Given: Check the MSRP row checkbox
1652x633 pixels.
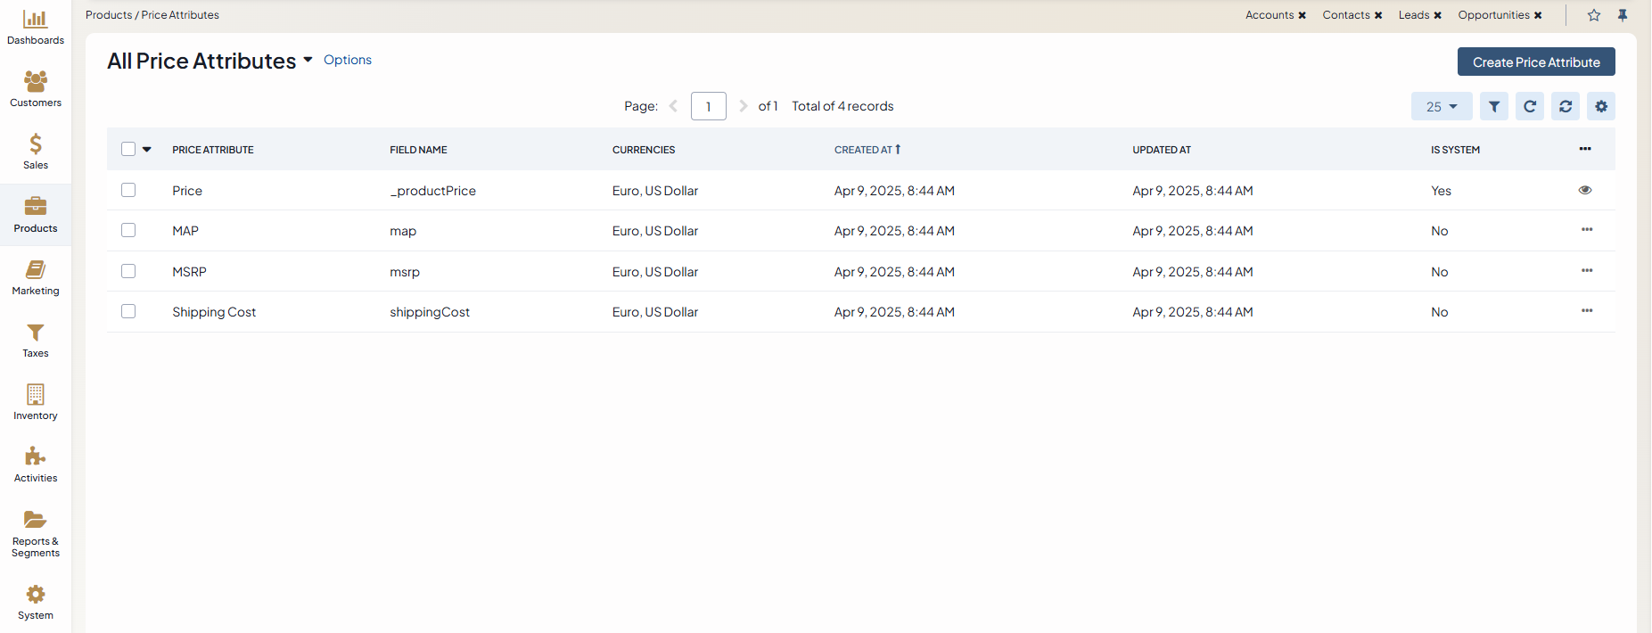Looking at the screenshot, I should coord(128,271).
